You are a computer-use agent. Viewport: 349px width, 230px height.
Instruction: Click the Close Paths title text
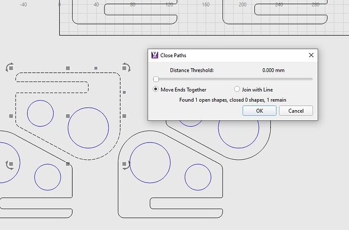(x=173, y=56)
